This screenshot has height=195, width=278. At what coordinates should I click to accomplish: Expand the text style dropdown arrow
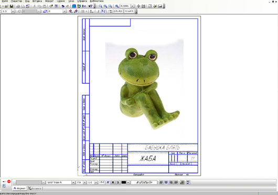coord(43,182)
